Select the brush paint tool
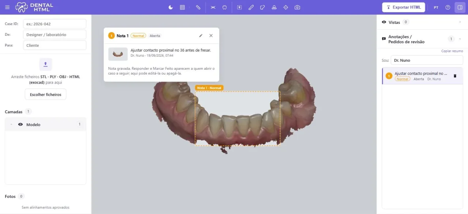468x214 pixels. coord(251,7)
